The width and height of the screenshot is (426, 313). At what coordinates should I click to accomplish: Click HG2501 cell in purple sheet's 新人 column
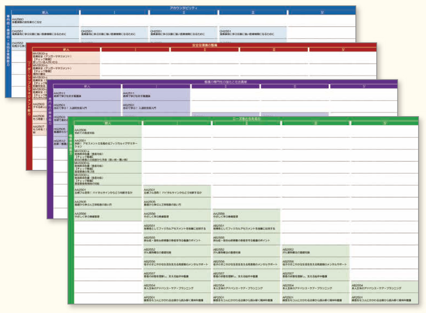(87, 107)
